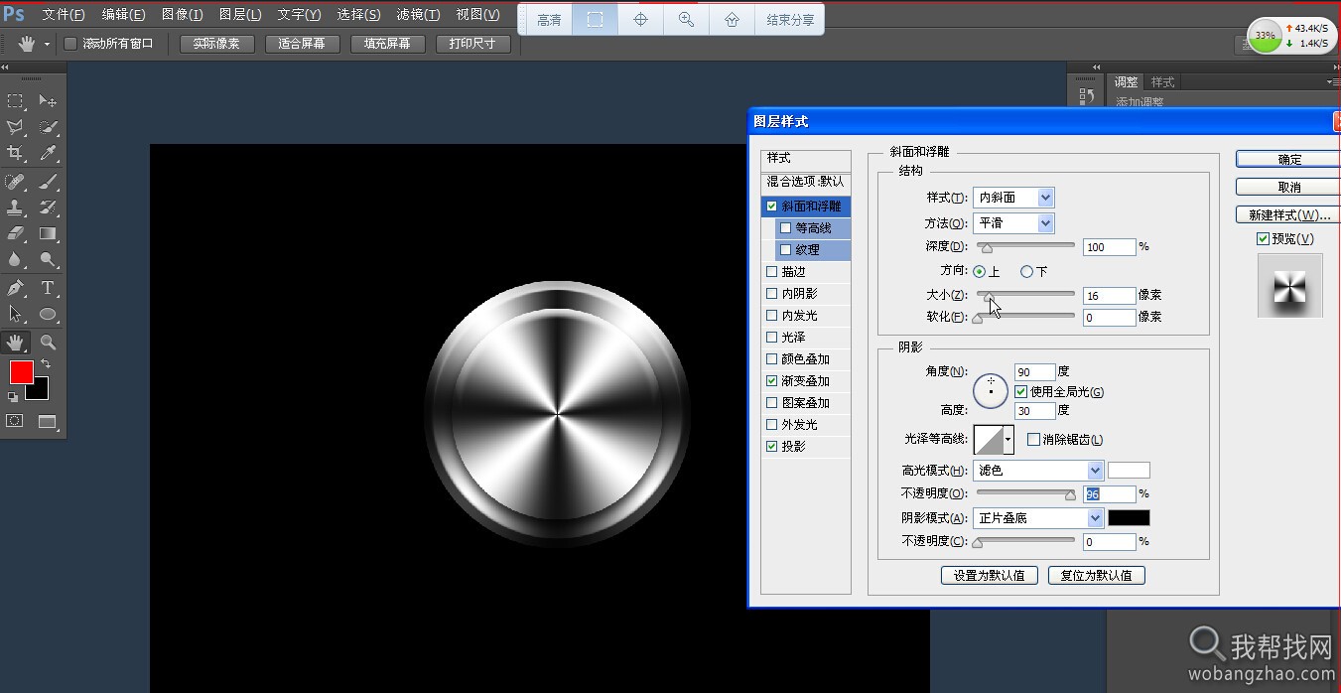Viewport: 1341px width, 693px height.
Task: Select the Spot Healing Brush tool
Action: click(16, 182)
